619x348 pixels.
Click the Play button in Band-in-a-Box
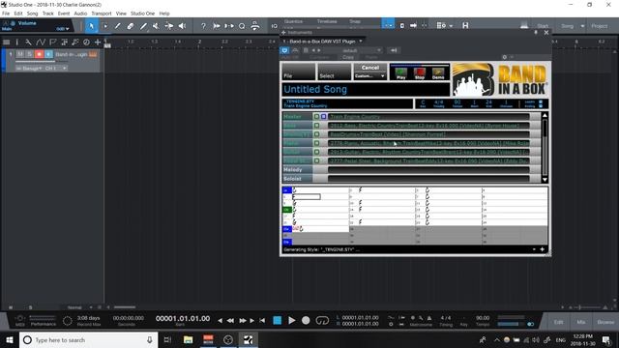click(x=401, y=73)
